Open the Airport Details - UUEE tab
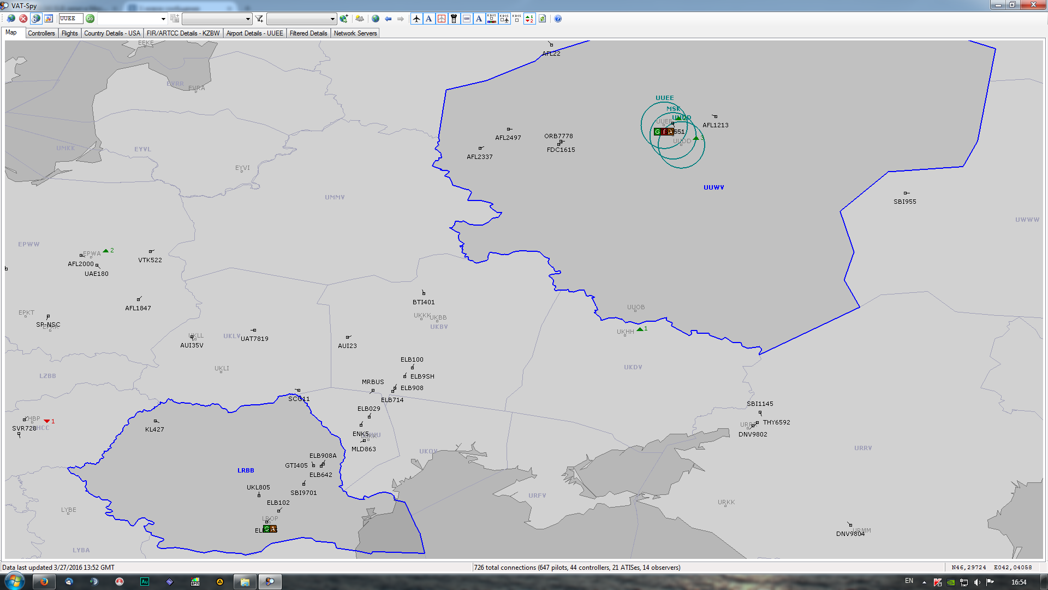This screenshot has height=590, width=1048. [255, 33]
